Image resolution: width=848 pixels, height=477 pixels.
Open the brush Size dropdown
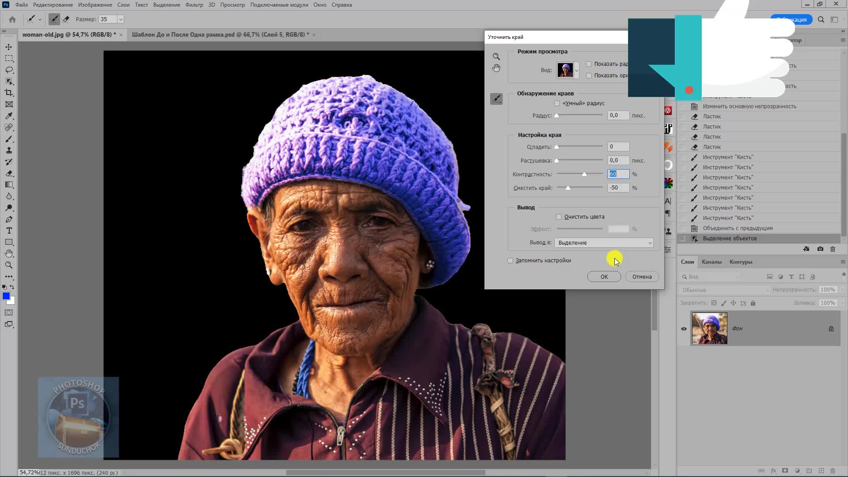click(x=121, y=19)
